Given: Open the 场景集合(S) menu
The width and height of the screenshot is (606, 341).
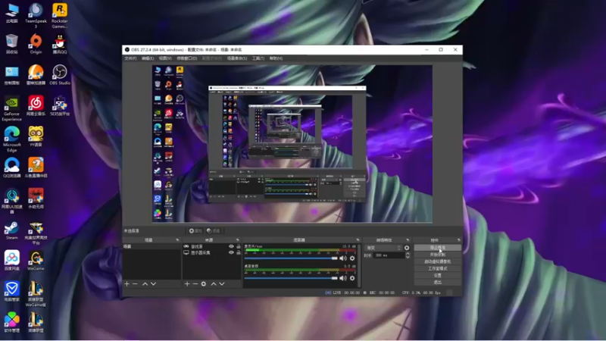Looking at the screenshot, I should (x=237, y=58).
